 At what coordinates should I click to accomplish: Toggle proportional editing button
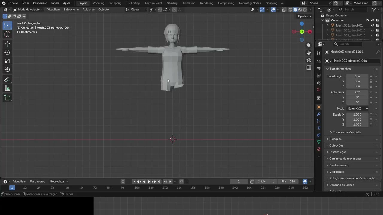pyautogui.click(x=174, y=10)
